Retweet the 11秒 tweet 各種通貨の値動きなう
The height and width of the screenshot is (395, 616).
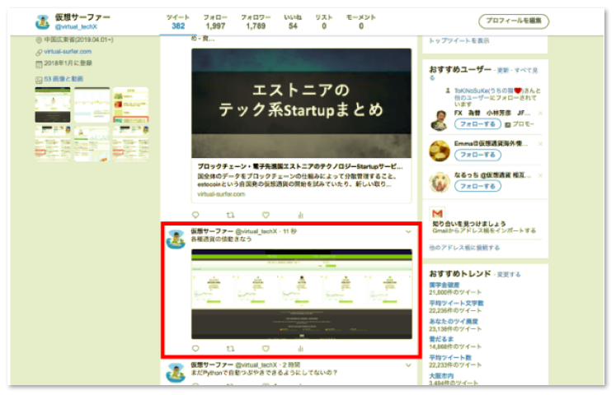pos(231,348)
